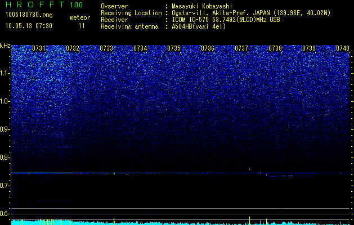Click the yellow meteor spike below 0733
Viewport: 354px width, 225px height.
[x=114, y=221]
